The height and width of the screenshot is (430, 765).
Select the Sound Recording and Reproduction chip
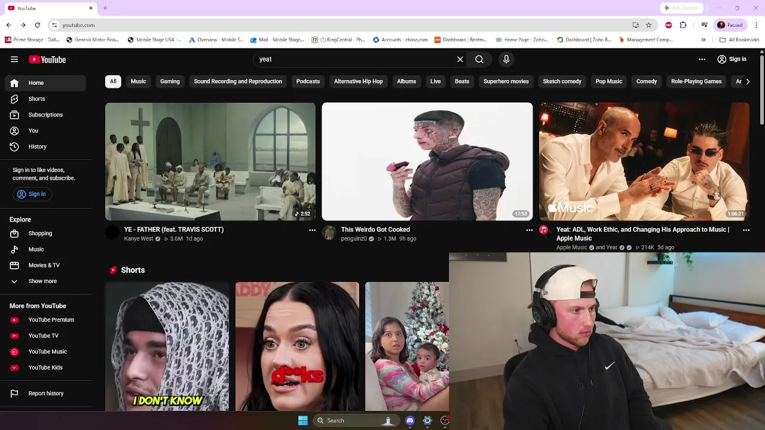click(238, 81)
